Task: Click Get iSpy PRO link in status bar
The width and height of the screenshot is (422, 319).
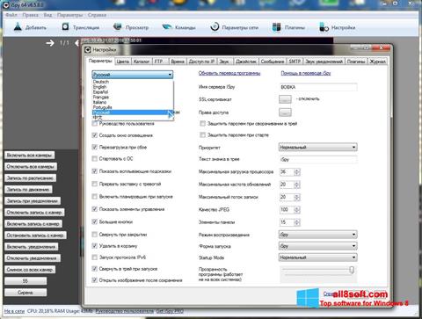Action: (x=170, y=311)
